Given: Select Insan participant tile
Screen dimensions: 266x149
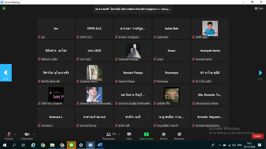Looking at the screenshot, I should (171, 51).
